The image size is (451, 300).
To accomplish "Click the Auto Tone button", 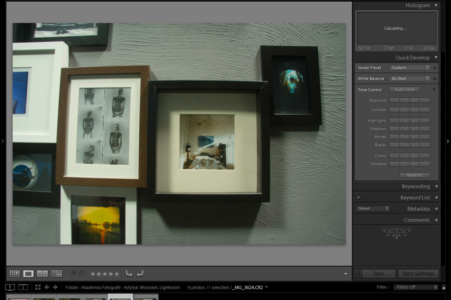I will click(404, 90).
